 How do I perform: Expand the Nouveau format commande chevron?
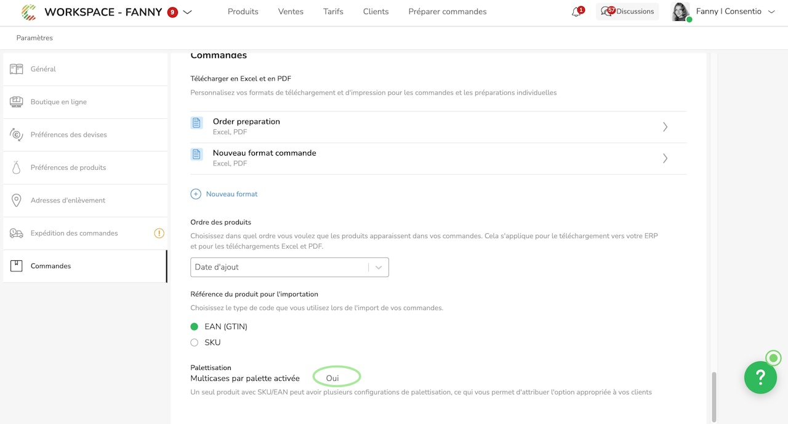[x=665, y=158]
